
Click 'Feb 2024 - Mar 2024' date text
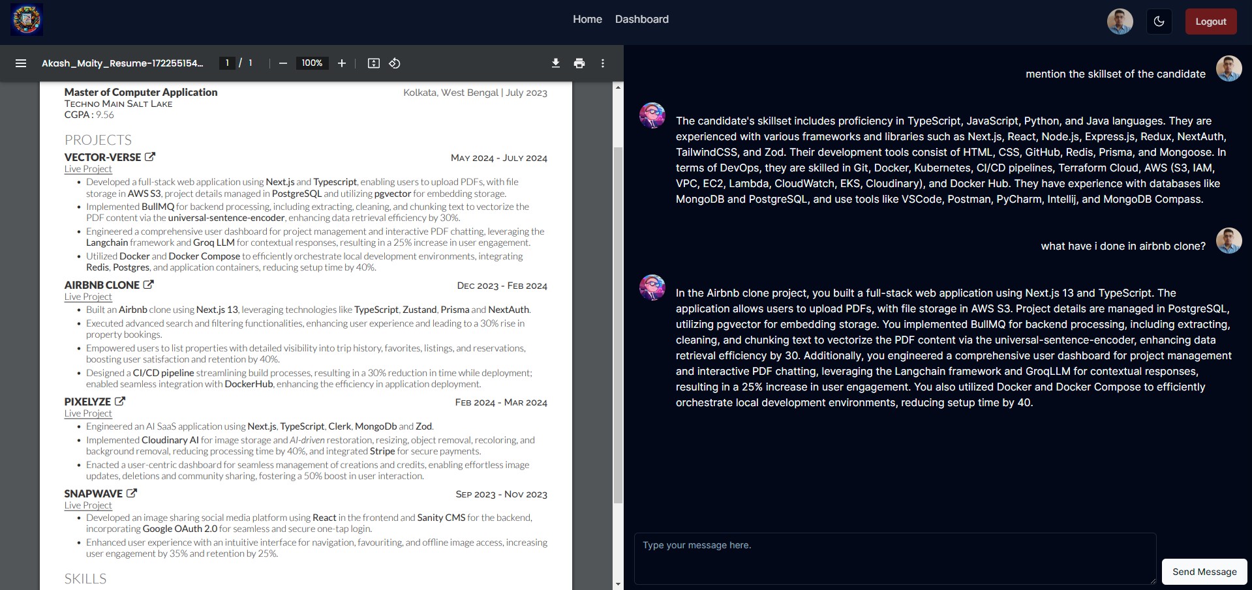click(501, 402)
